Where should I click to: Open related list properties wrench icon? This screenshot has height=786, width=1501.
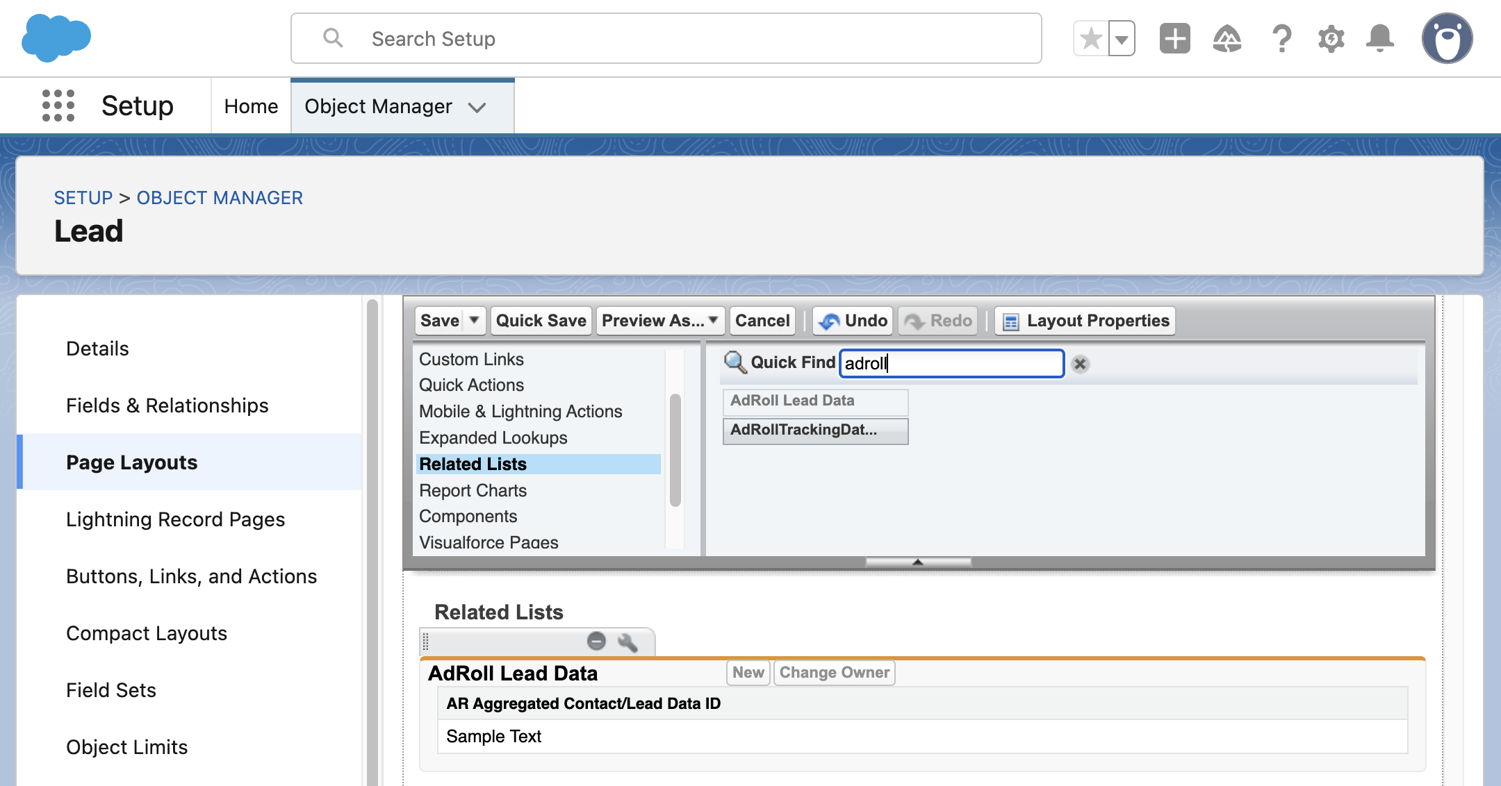click(628, 642)
